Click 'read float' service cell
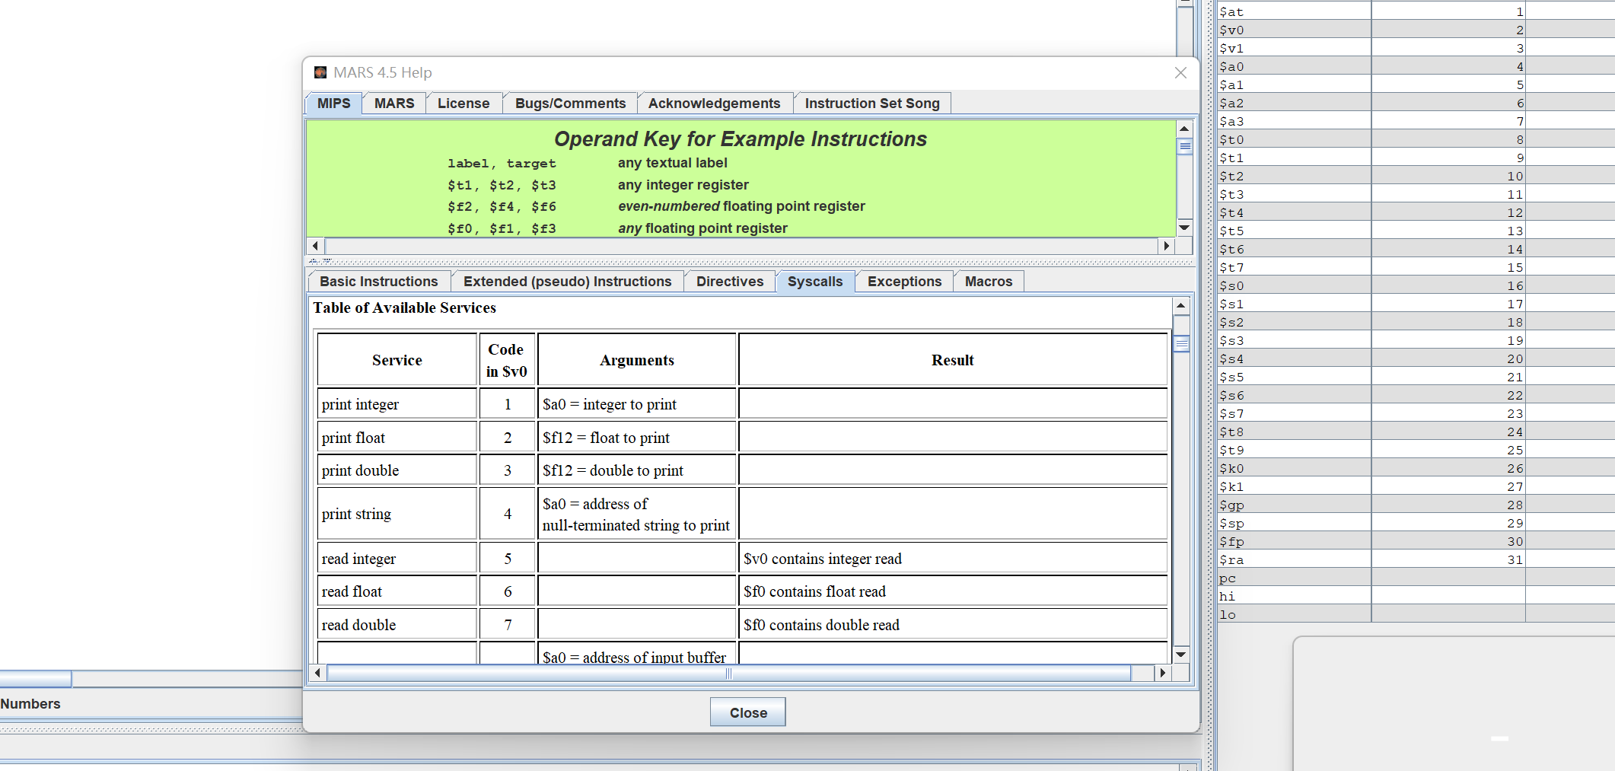Screen dimensions: 1615x771 tap(397, 591)
